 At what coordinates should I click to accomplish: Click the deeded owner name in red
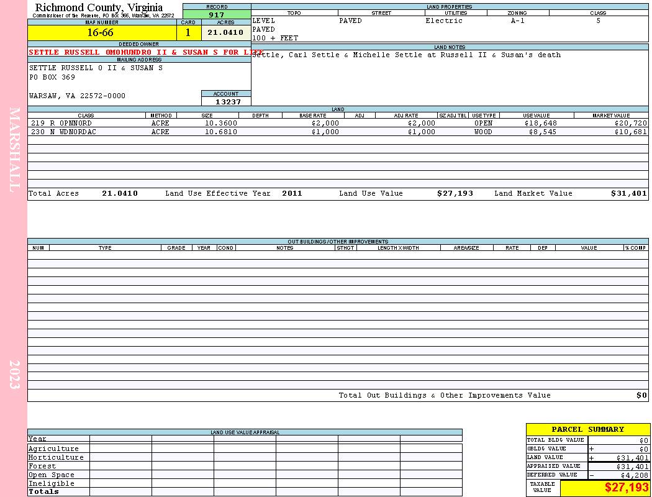click(146, 52)
